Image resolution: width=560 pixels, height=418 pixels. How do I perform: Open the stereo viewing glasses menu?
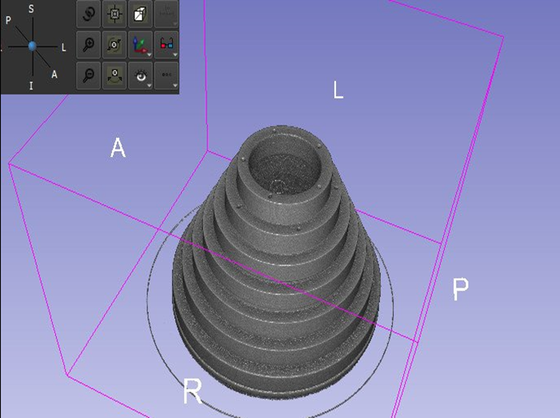[166, 45]
